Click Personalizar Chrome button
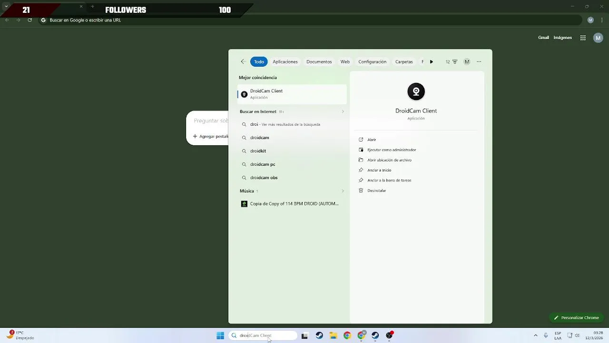 (x=576, y=318)
